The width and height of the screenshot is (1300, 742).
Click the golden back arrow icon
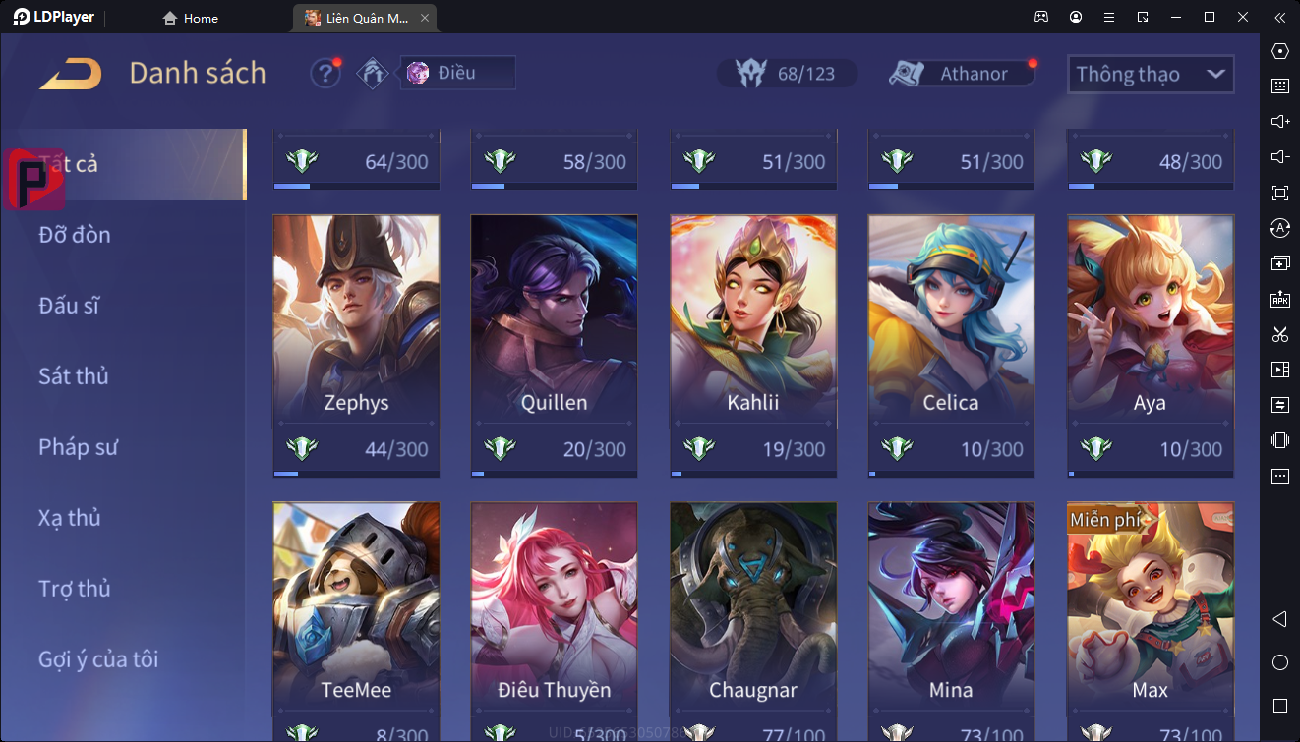[x=71, y=74]
